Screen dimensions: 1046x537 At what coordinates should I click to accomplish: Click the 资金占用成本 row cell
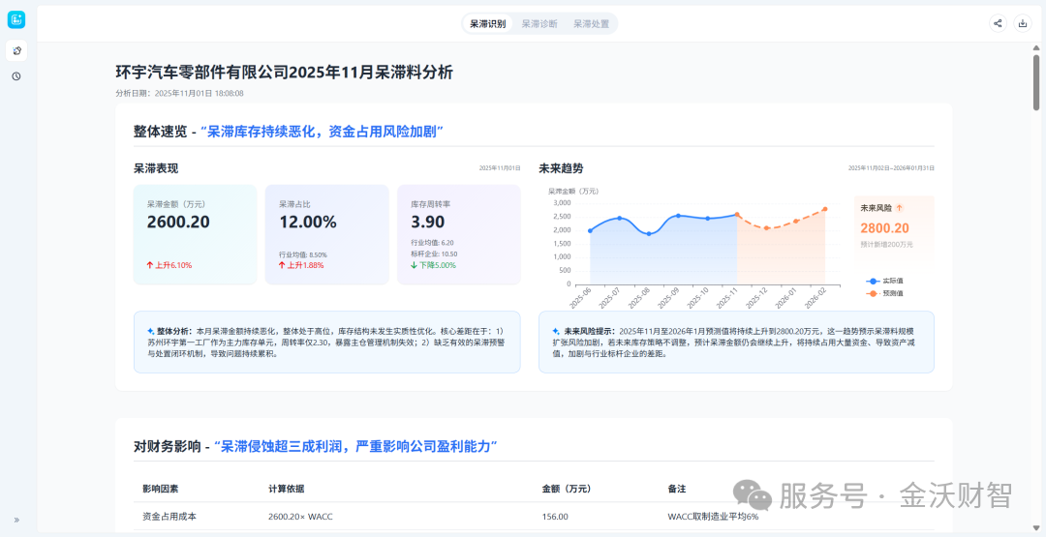(169, 517)
